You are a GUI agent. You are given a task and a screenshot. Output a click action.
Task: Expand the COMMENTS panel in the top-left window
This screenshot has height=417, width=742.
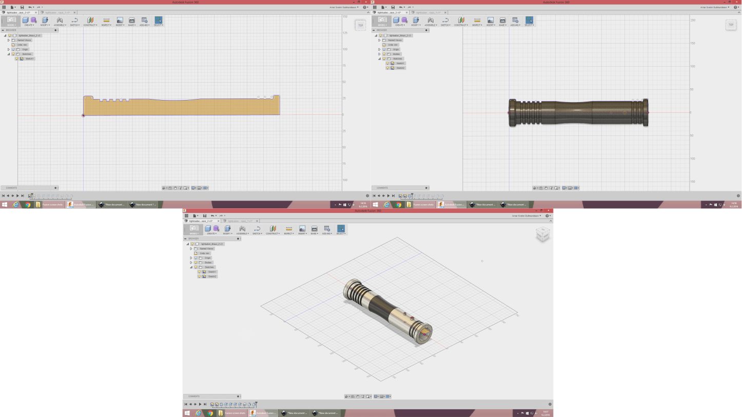point(55,188)
